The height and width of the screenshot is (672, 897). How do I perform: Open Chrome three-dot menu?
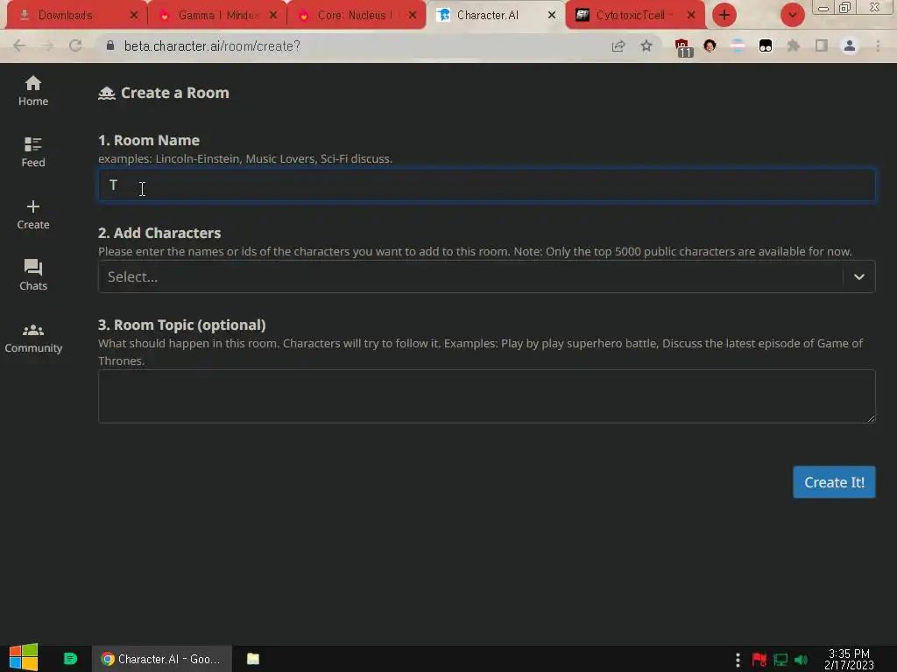tap(878, 45)
